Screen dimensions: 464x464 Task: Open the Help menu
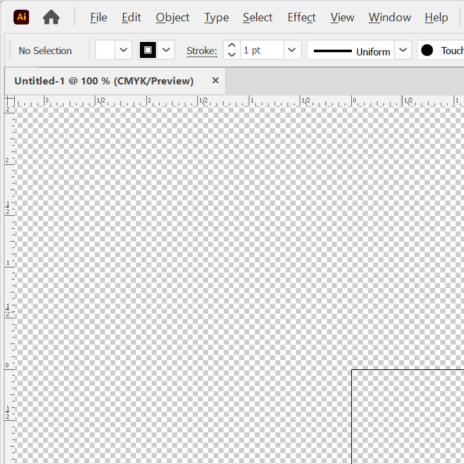point(436,17)
